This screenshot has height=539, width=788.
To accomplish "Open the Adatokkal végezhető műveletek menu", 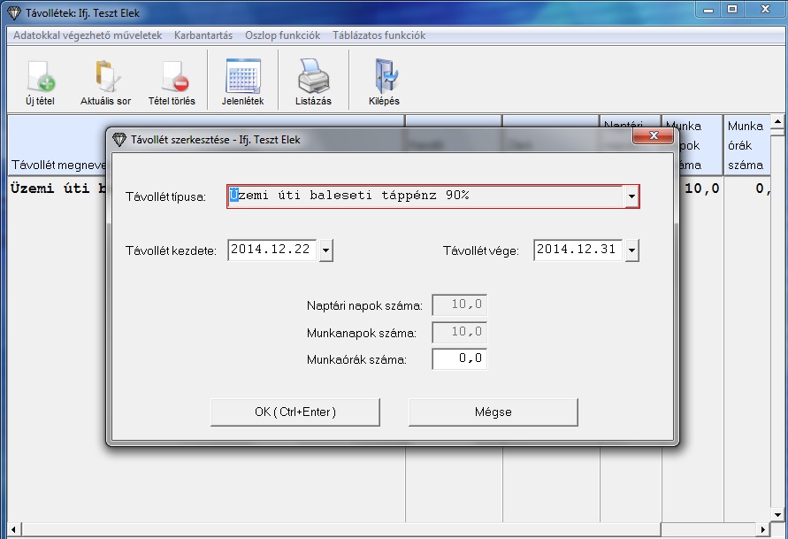I will (x=88, y=35).
